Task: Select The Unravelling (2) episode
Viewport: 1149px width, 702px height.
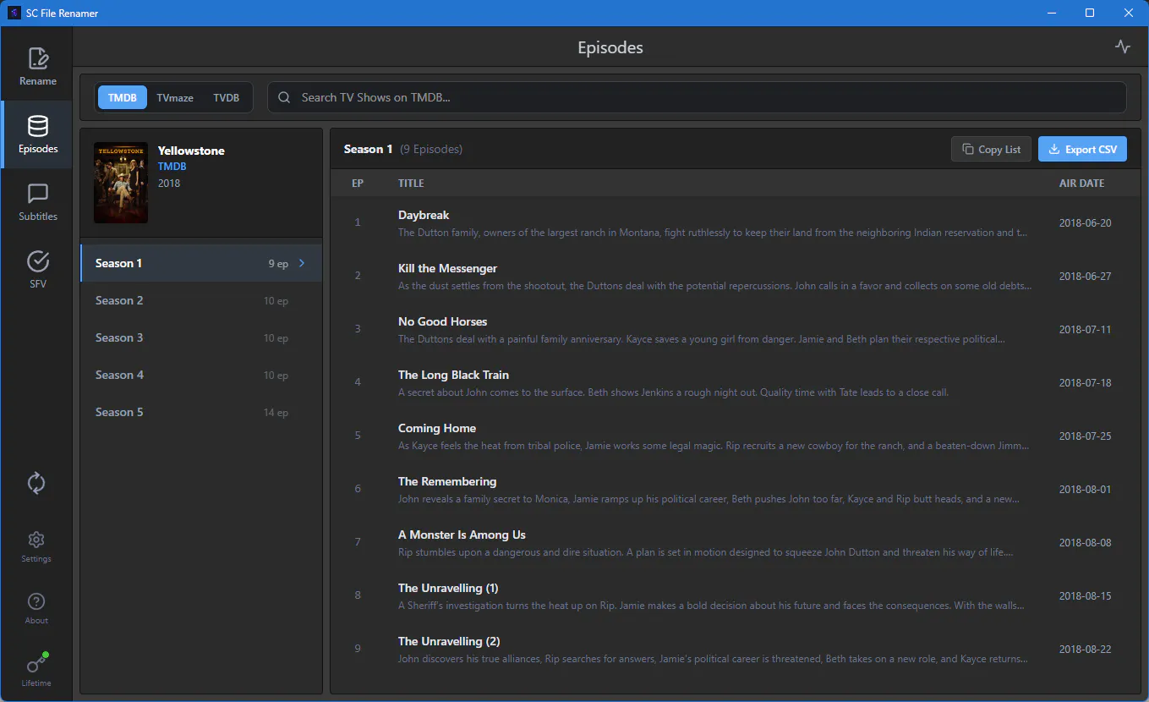Action: click(736, 649)
